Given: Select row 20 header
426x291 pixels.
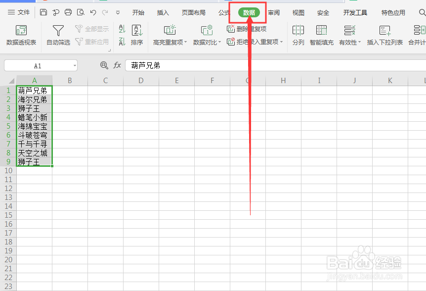Looking at the screenshot, I should click(x=8, y=259).
